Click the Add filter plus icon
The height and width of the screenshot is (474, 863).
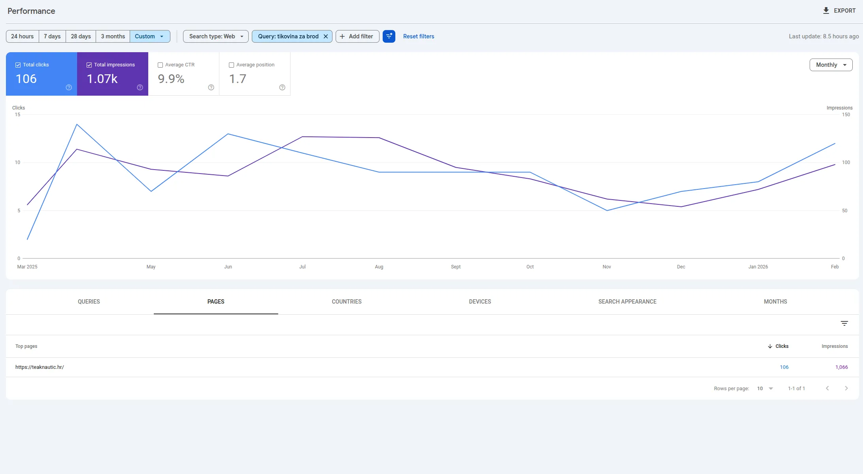tap(342, 36)
